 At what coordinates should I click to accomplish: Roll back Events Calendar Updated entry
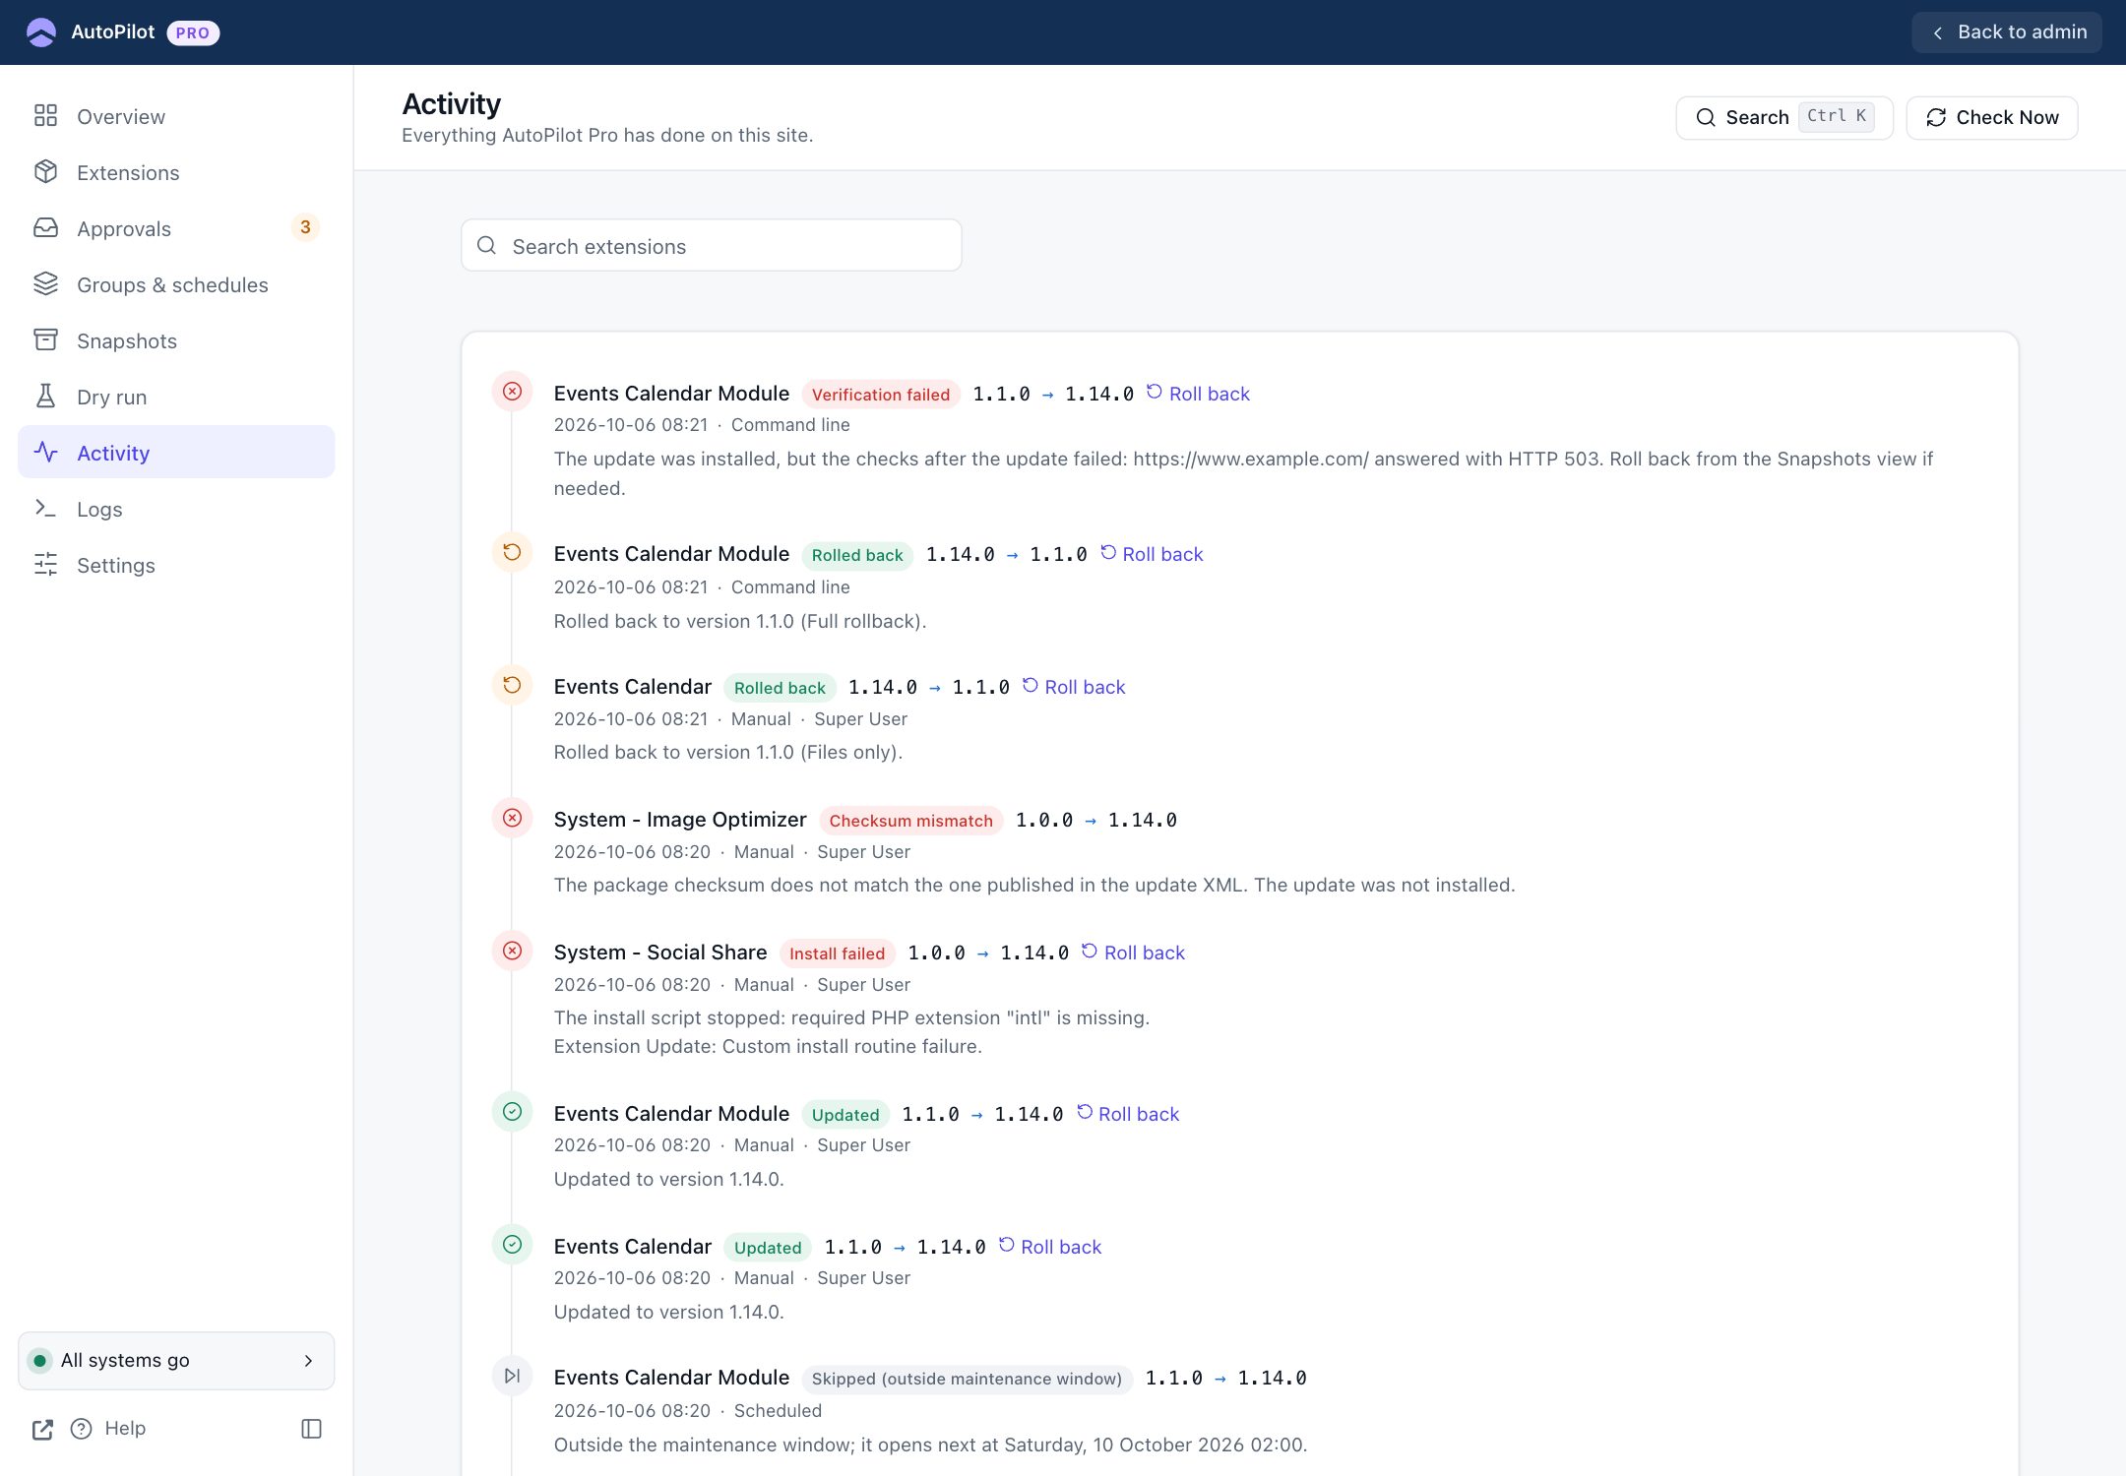pyautogui.click(x=1050, y=1247)
